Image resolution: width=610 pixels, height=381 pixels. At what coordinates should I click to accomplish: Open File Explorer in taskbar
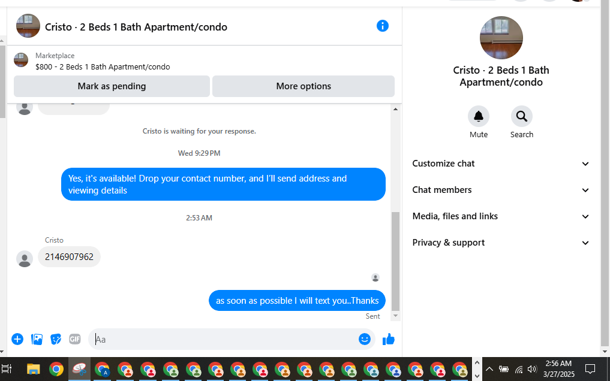tap(34, 369)
